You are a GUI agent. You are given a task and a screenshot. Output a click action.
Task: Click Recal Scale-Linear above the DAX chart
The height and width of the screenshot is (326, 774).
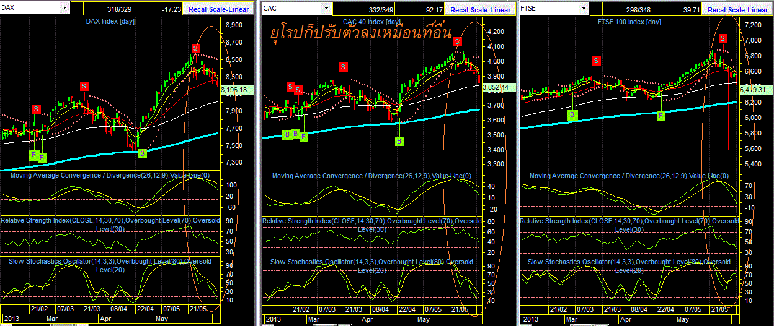(x=219, y=9)
